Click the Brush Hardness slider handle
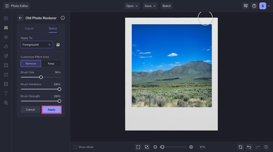The width and height of the screenshot is (273, 152). pos(59,89)
